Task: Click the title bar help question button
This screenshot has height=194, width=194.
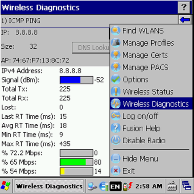Action: [x=184, y=7]
